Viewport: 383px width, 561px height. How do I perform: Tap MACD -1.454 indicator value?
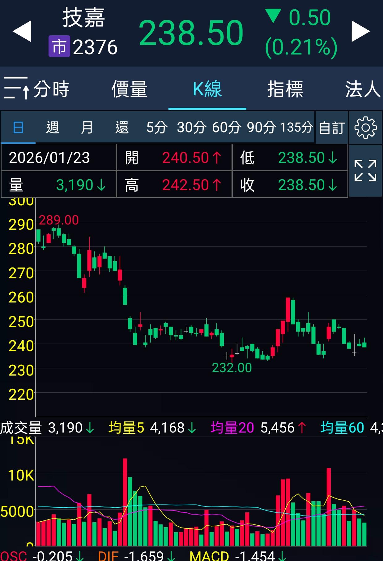pyautogui.click(x=238, y=556)
